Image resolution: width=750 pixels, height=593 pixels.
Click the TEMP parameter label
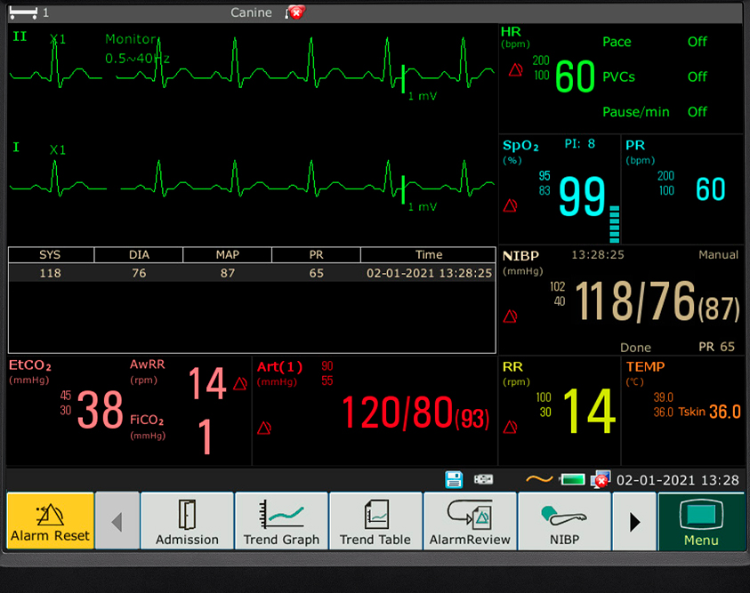(x=645, y=366)
